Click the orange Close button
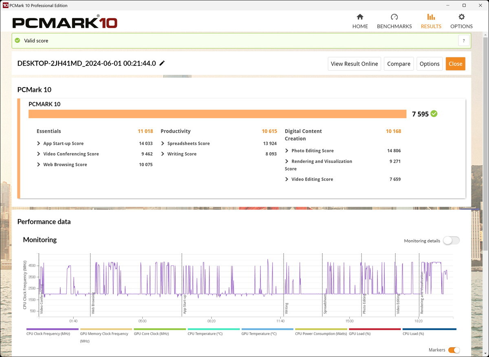Screen dimensions: 489x357 [x=455, y=64]
